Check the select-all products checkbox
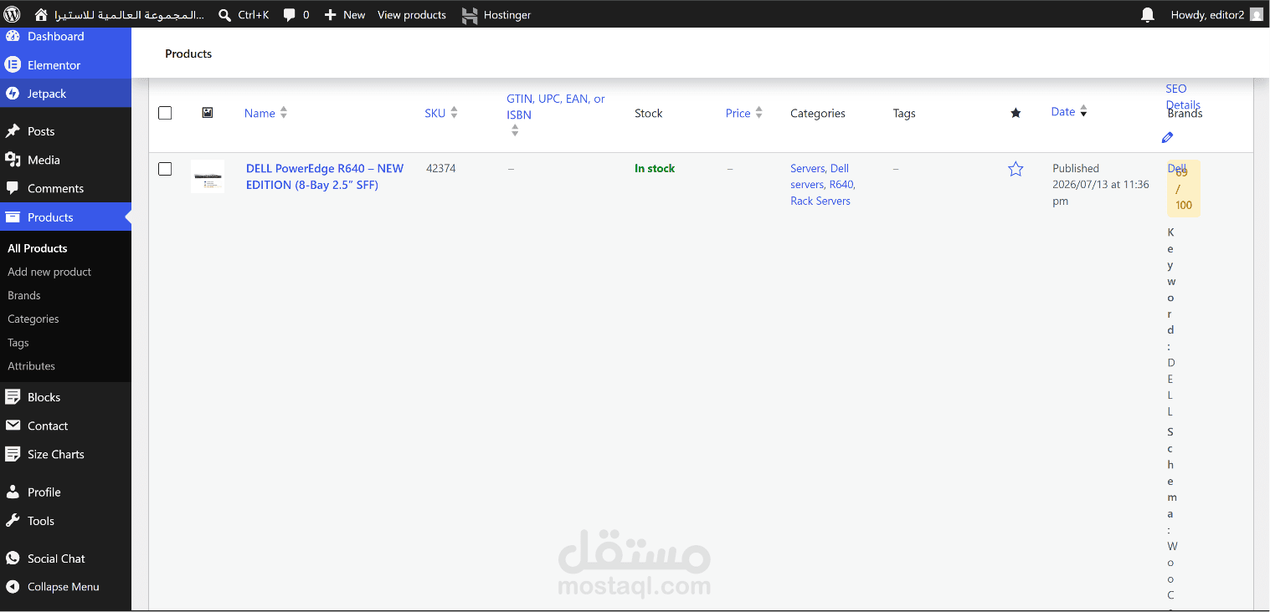 [165, 113]
